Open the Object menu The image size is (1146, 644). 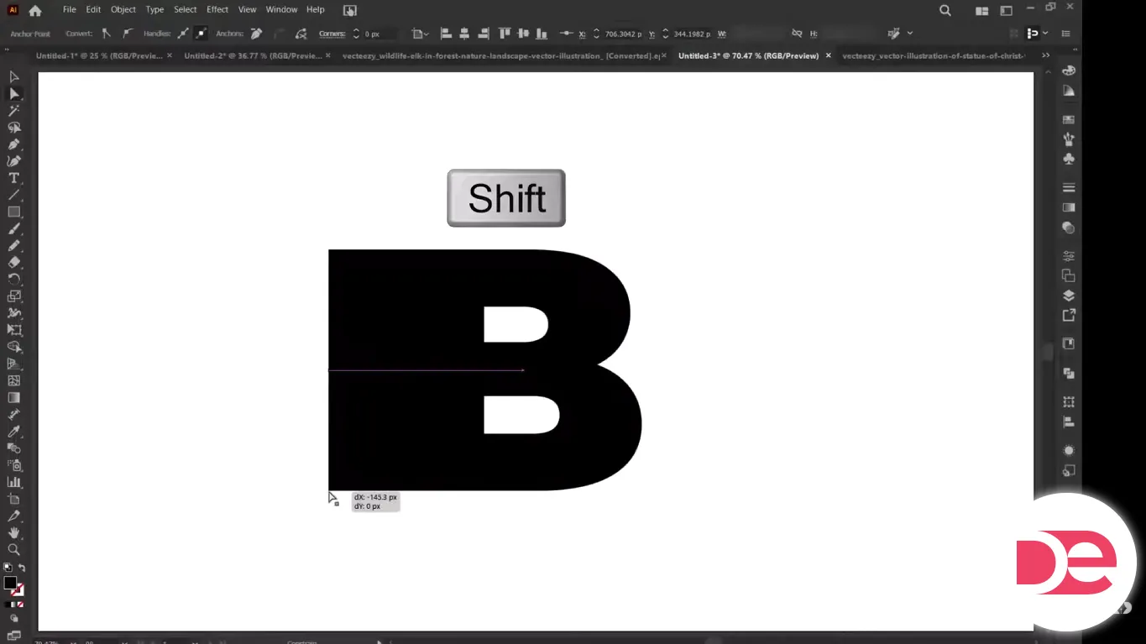pos(123,9)
